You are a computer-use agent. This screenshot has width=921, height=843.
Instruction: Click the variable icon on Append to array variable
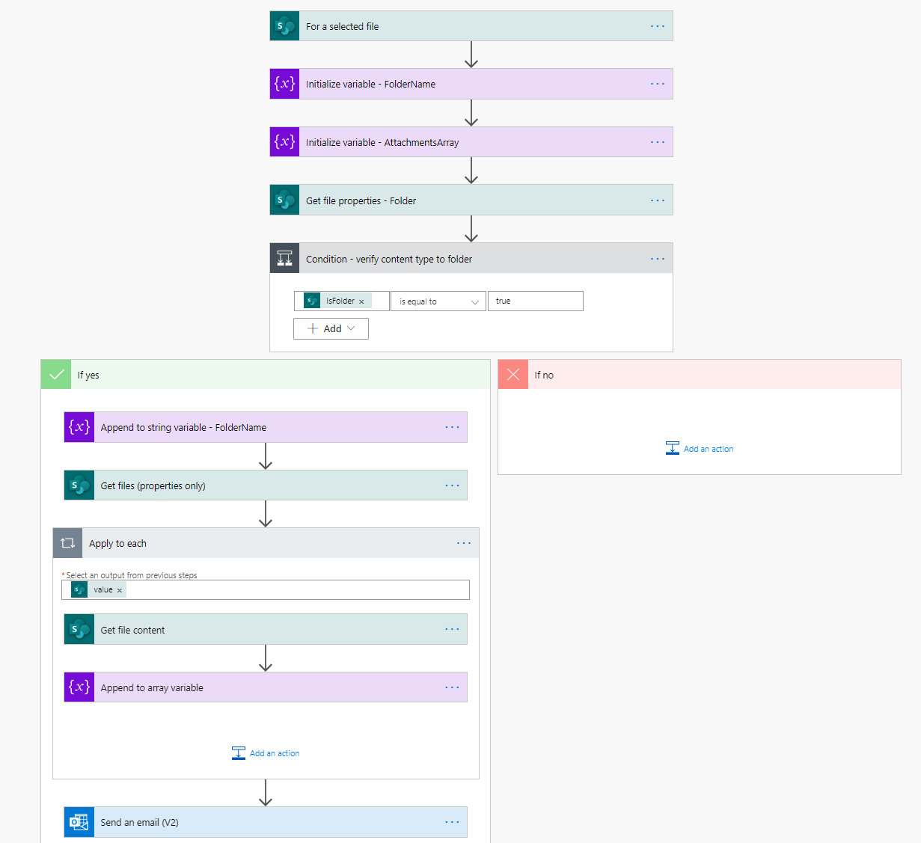(x=79, y=687)
